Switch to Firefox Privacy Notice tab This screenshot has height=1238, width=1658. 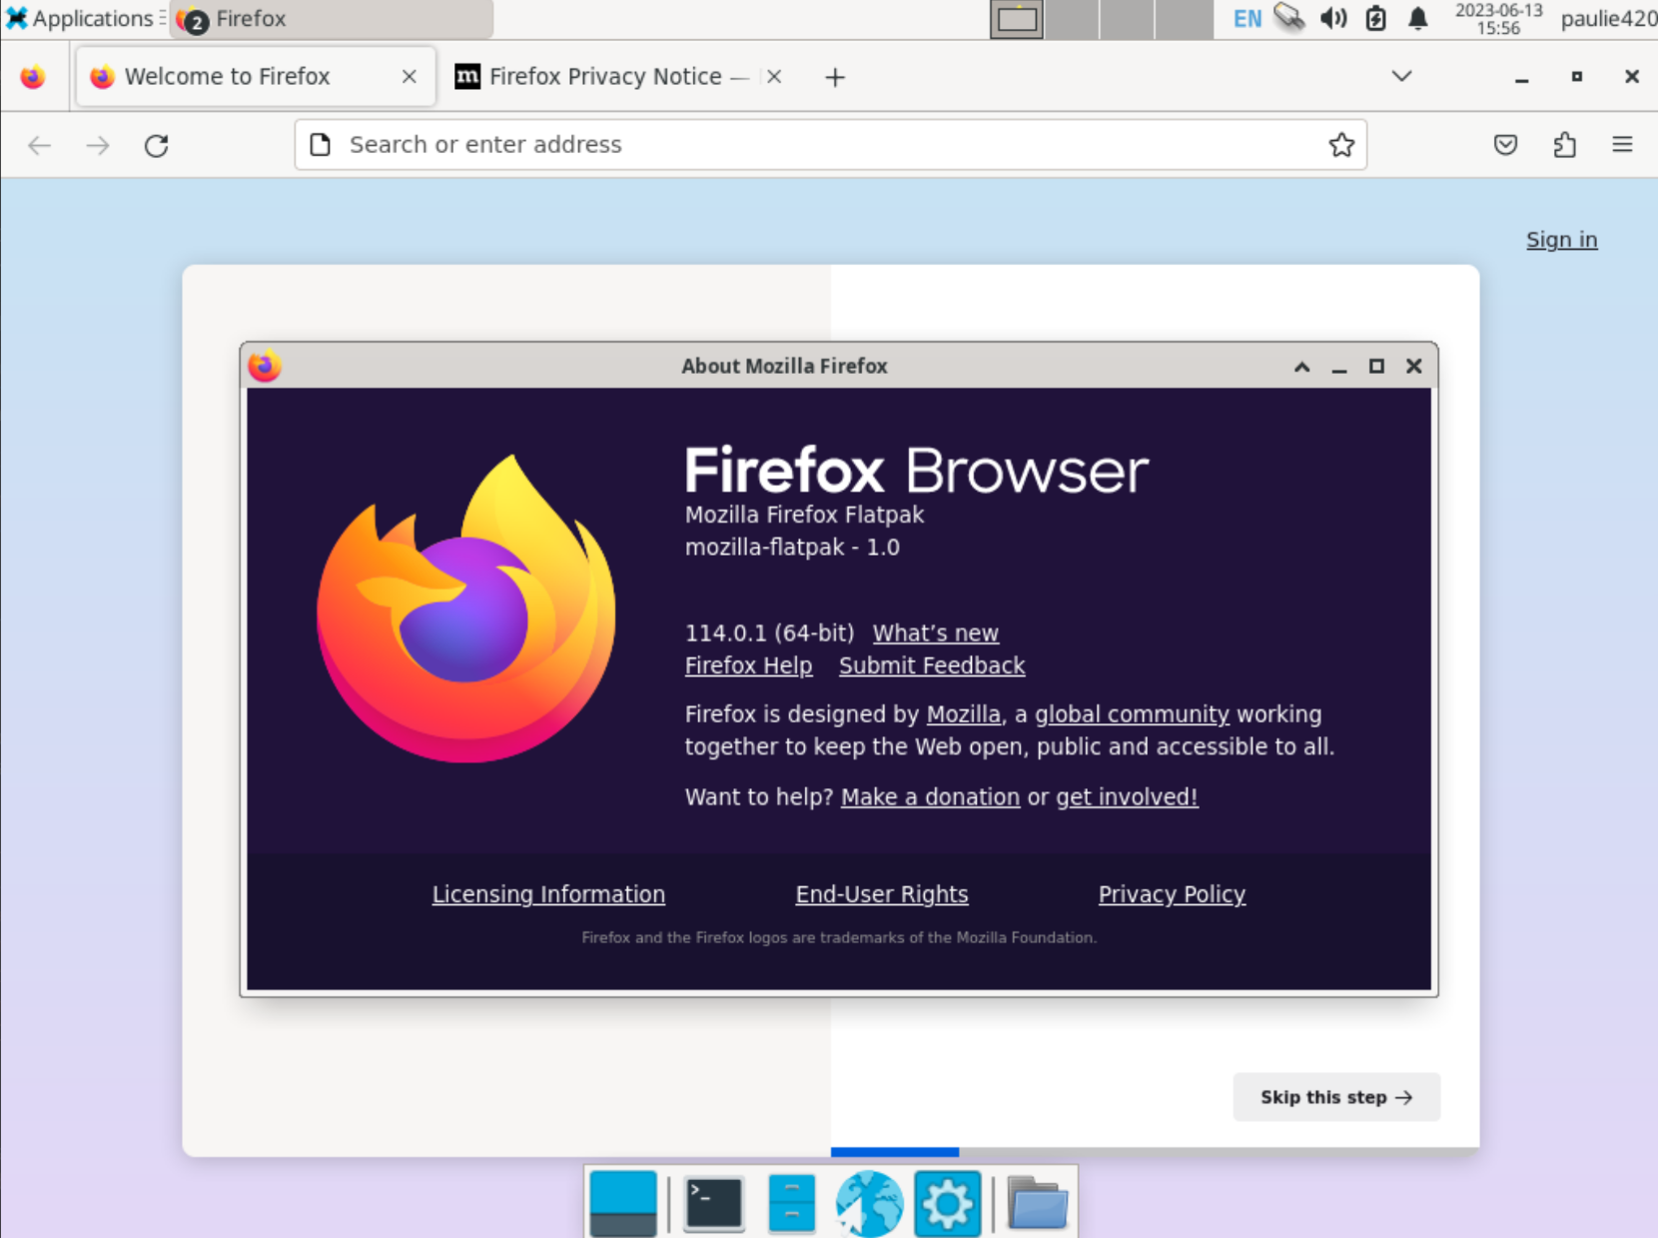pos(619,77)
